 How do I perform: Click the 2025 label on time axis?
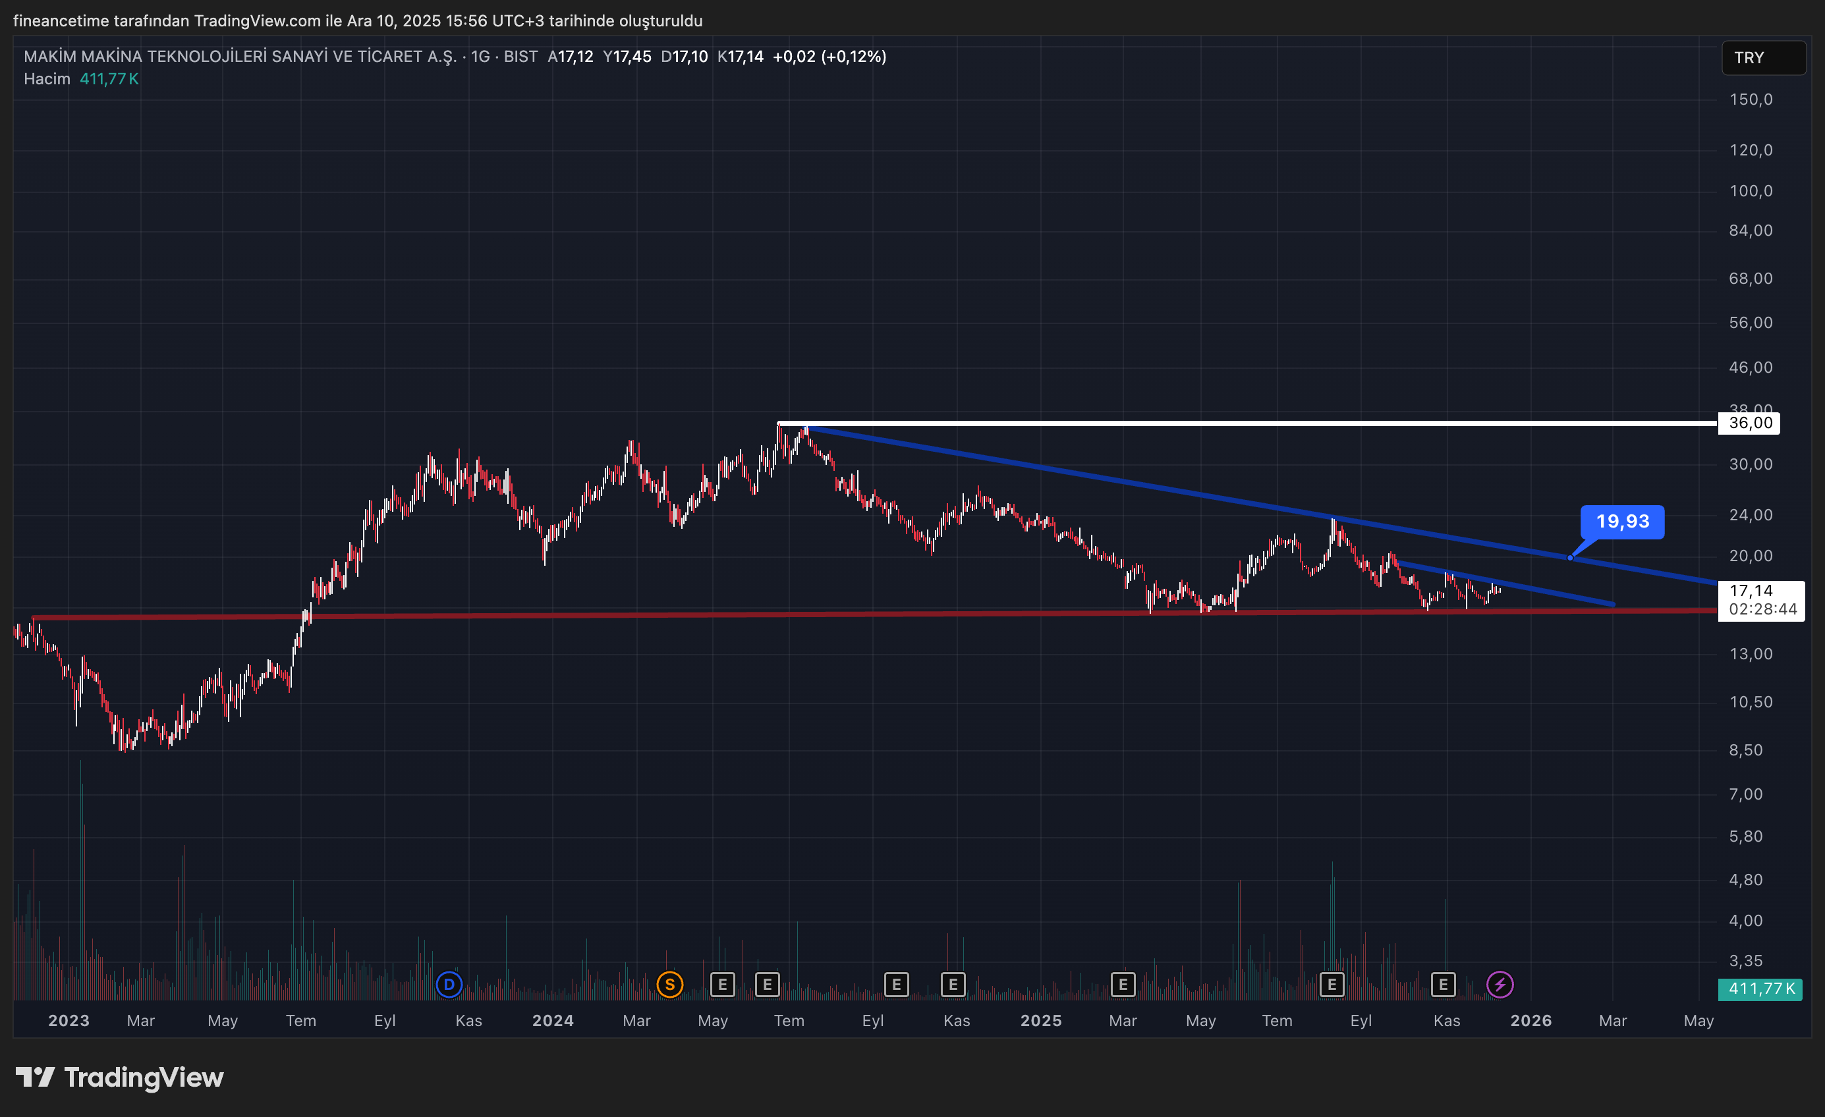[x=1040, y=1021]
